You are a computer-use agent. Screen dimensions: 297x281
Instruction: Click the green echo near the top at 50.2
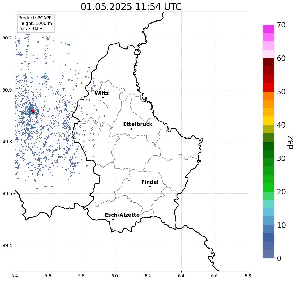[68, 45]
